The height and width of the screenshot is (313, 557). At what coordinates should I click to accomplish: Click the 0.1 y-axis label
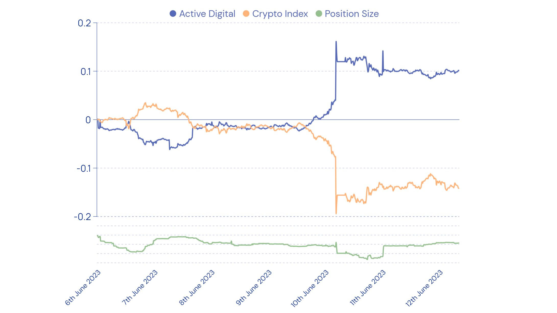(x=86, y=72)
